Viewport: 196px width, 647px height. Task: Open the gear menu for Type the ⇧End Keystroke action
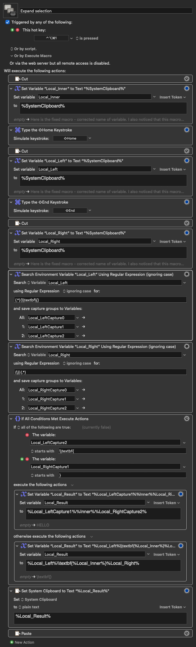tap(187, 202)
